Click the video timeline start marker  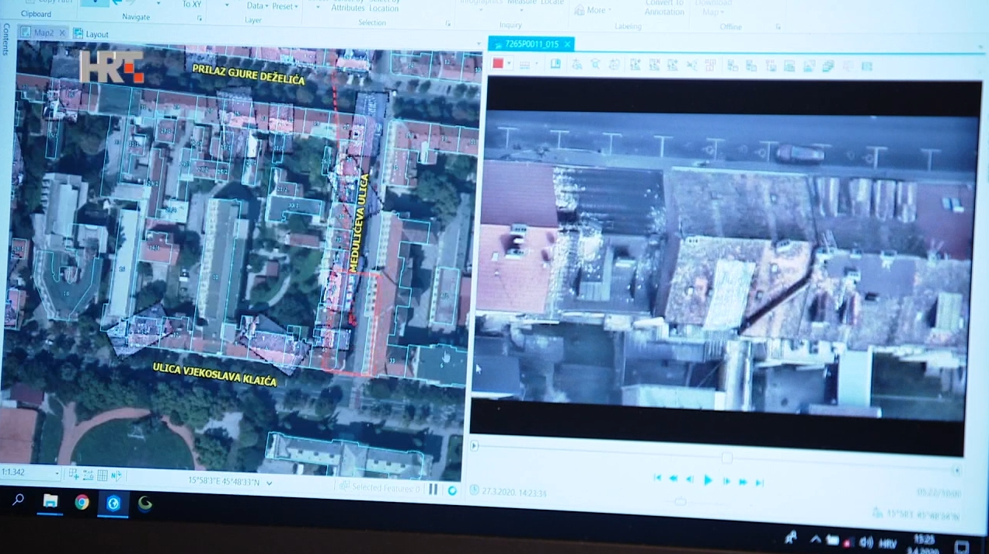475,446
